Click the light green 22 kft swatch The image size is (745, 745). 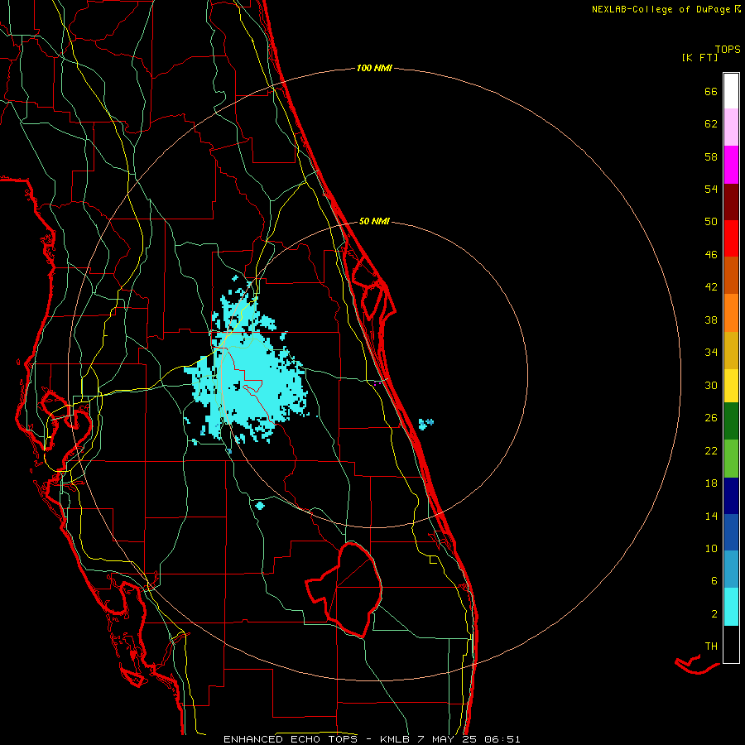731,459
